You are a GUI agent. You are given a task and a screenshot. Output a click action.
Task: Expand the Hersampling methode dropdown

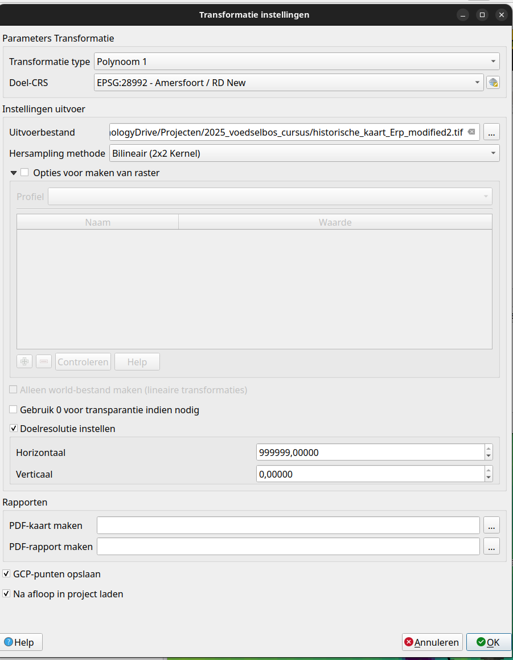pos(303,153)
